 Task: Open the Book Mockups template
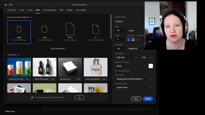[70, 70]
